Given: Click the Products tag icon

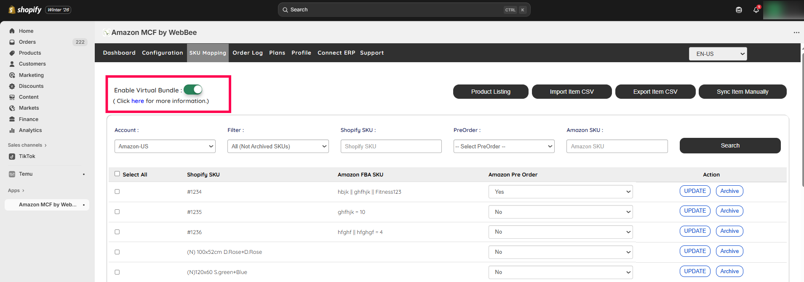Looking at the screenshot, I should [x=12, y=53].
